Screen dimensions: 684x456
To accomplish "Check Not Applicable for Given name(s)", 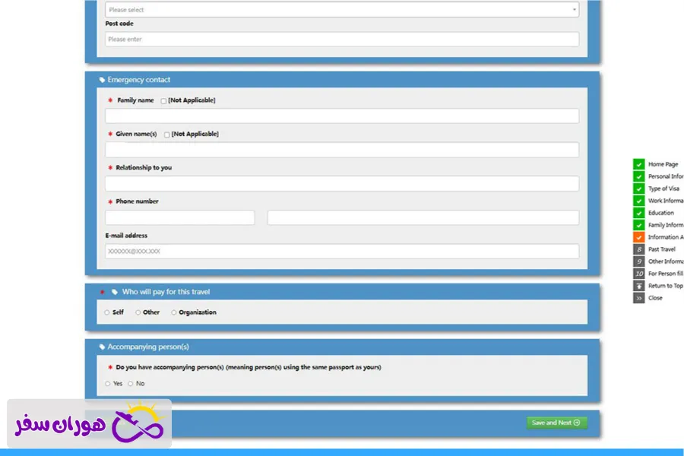I will tap(167, 135).
